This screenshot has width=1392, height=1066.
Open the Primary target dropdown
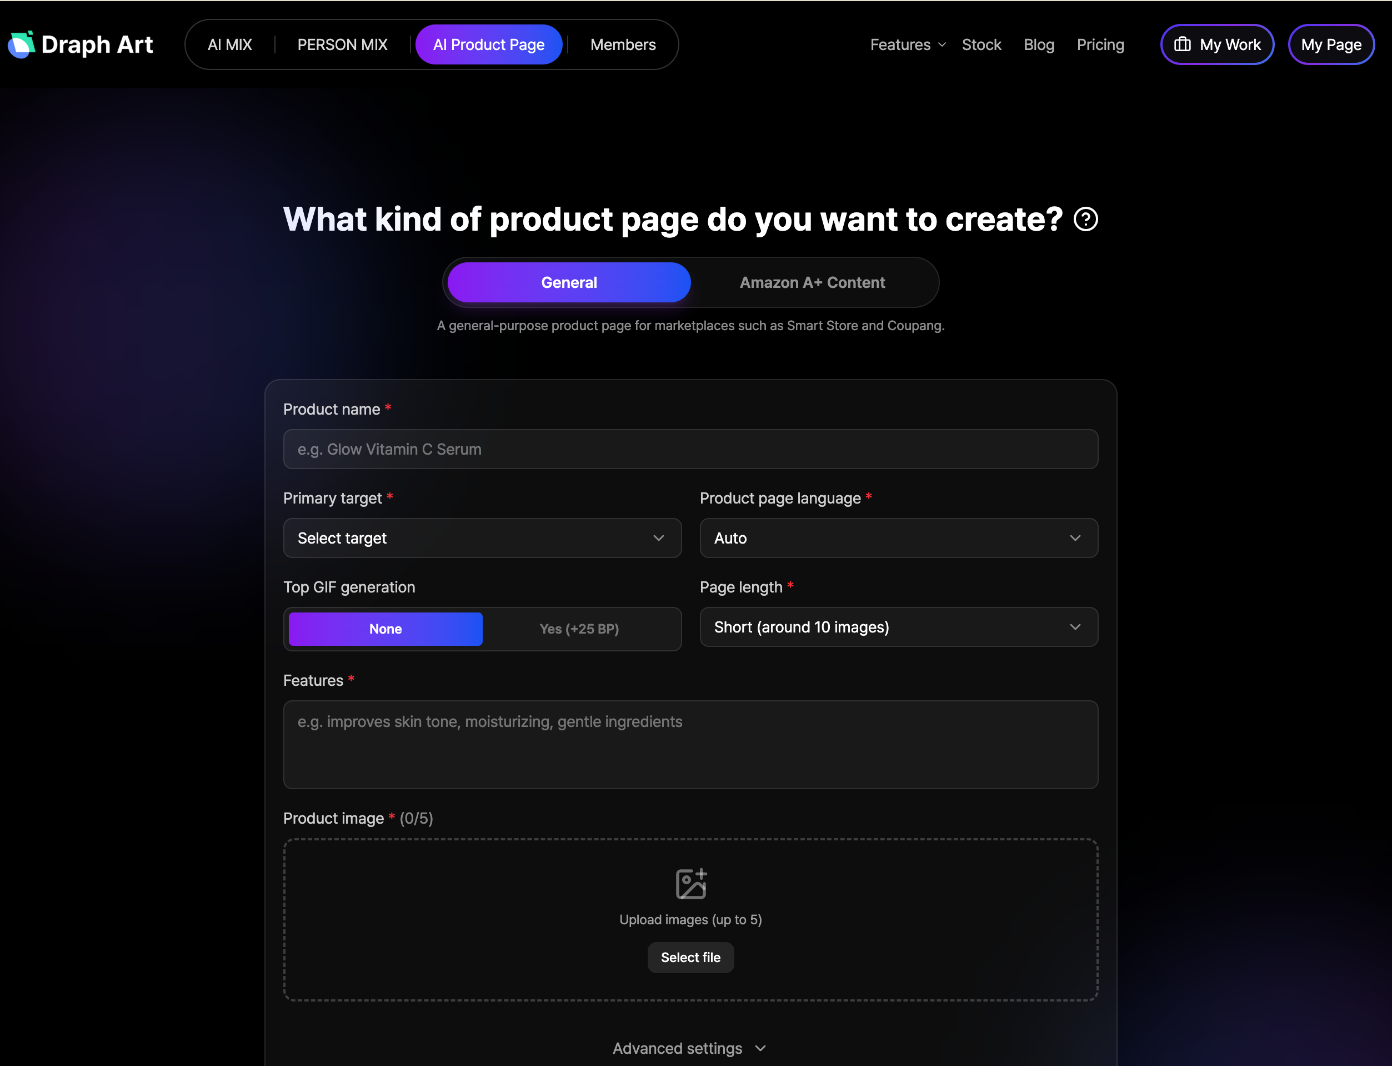[x=482, y=538]
